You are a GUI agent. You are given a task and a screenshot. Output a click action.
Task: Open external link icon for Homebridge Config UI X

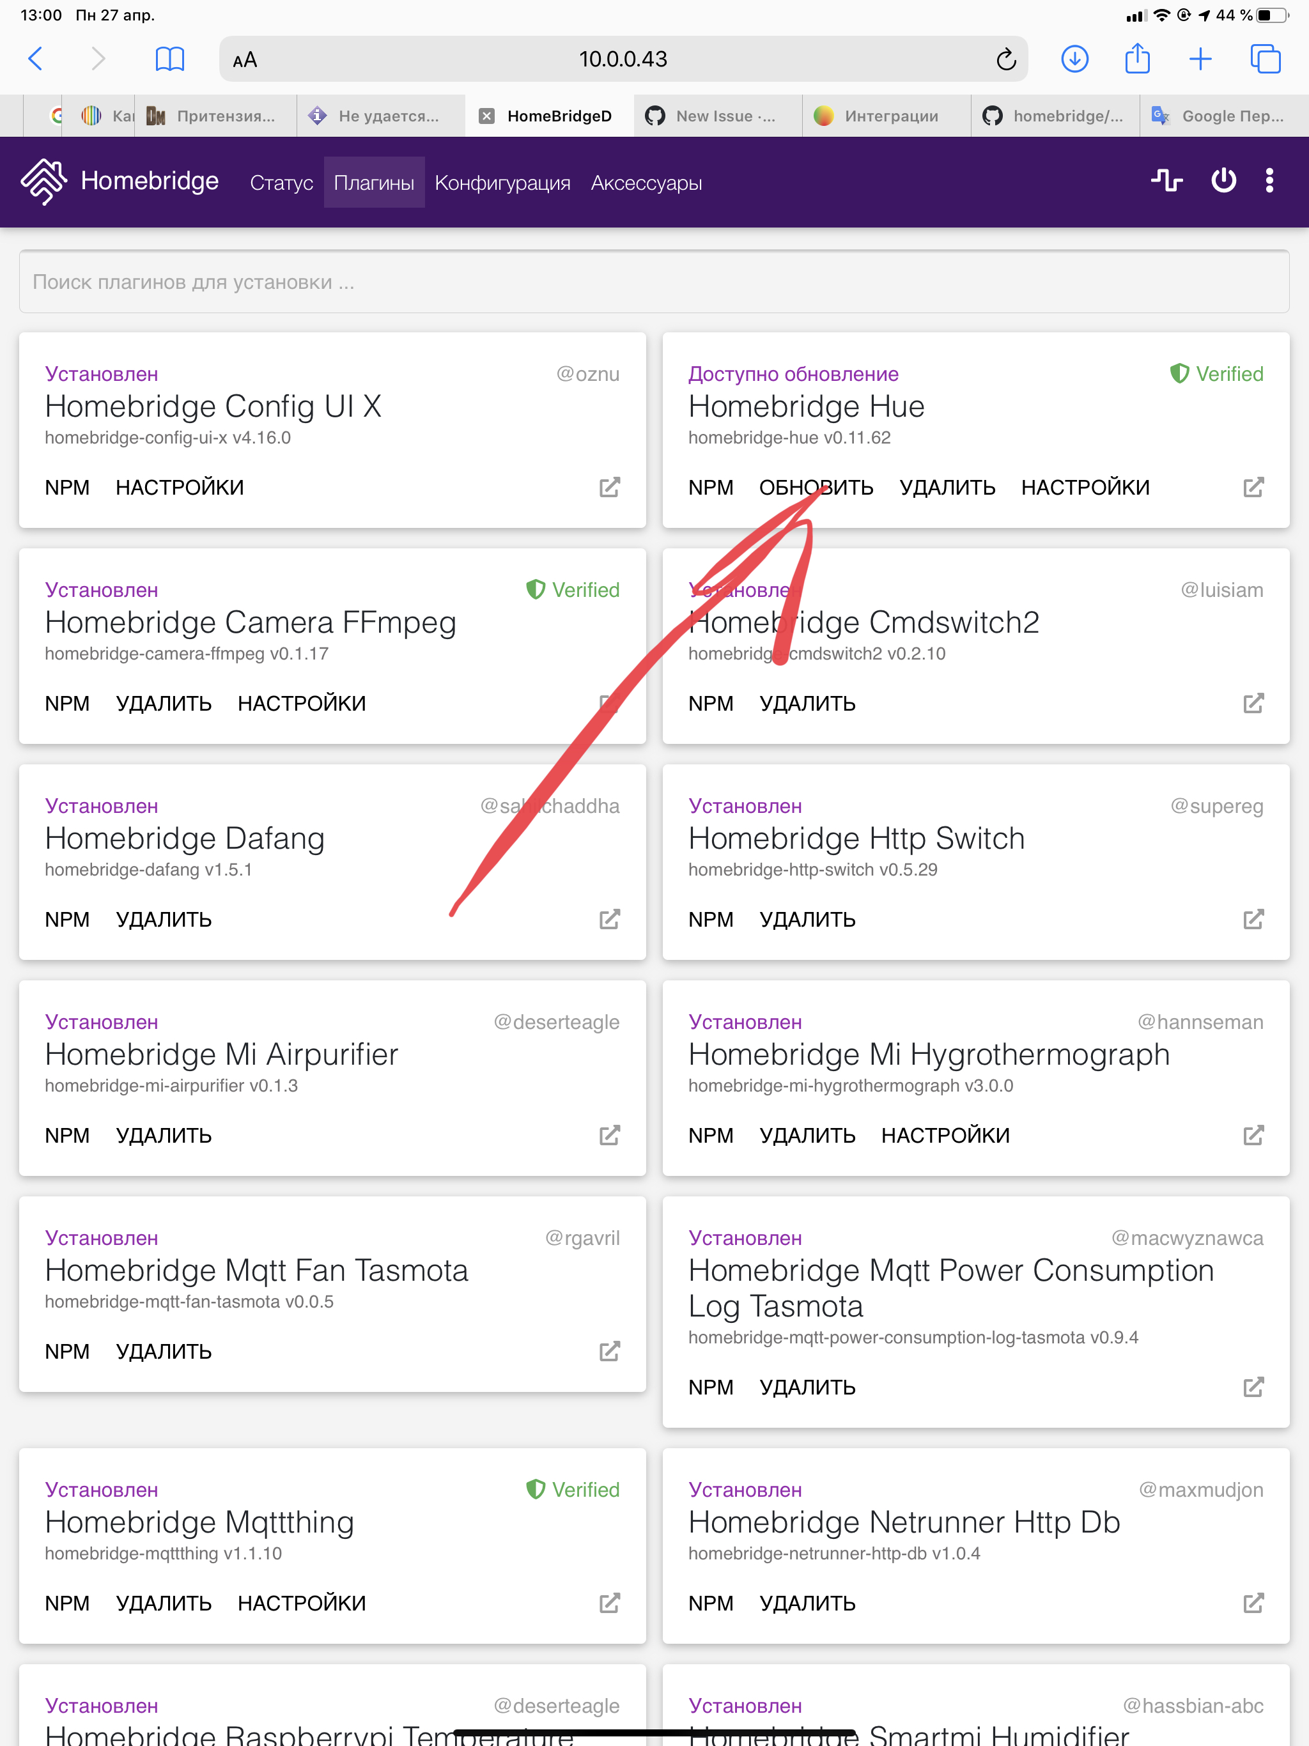coord(608,487)
